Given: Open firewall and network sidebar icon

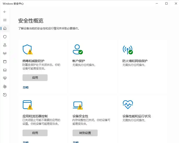Looking at the screenshot, I should tap(5, 53).
